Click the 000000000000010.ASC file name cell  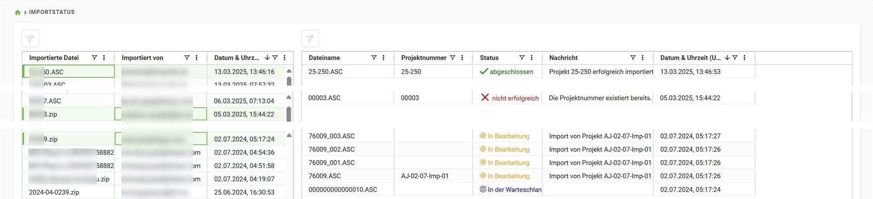click(x=347, y=189)
